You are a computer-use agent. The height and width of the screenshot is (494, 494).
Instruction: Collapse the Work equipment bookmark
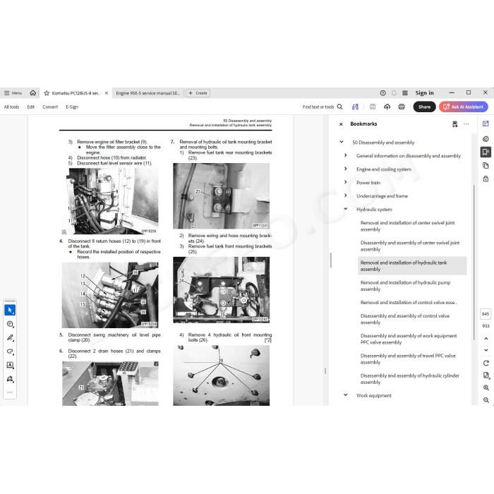tap(346, 394)
